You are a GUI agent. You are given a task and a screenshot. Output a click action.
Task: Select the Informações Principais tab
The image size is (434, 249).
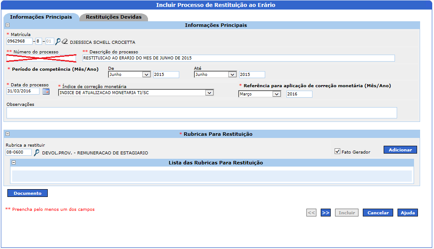[x=41, y=17]
